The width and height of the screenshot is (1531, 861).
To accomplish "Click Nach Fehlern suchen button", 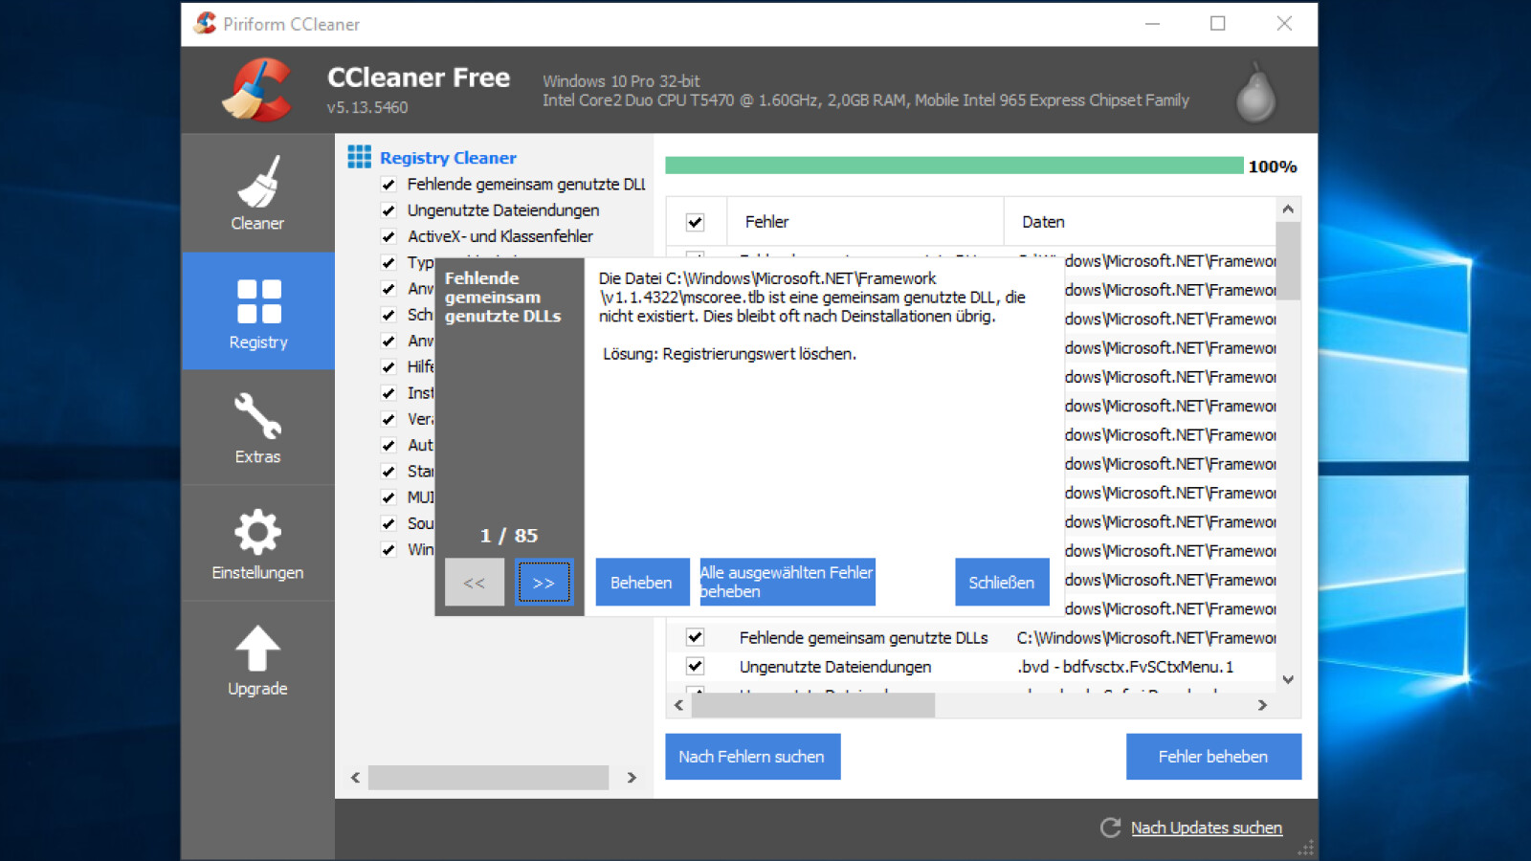I will pyautogui.click(x=752, y=757).
